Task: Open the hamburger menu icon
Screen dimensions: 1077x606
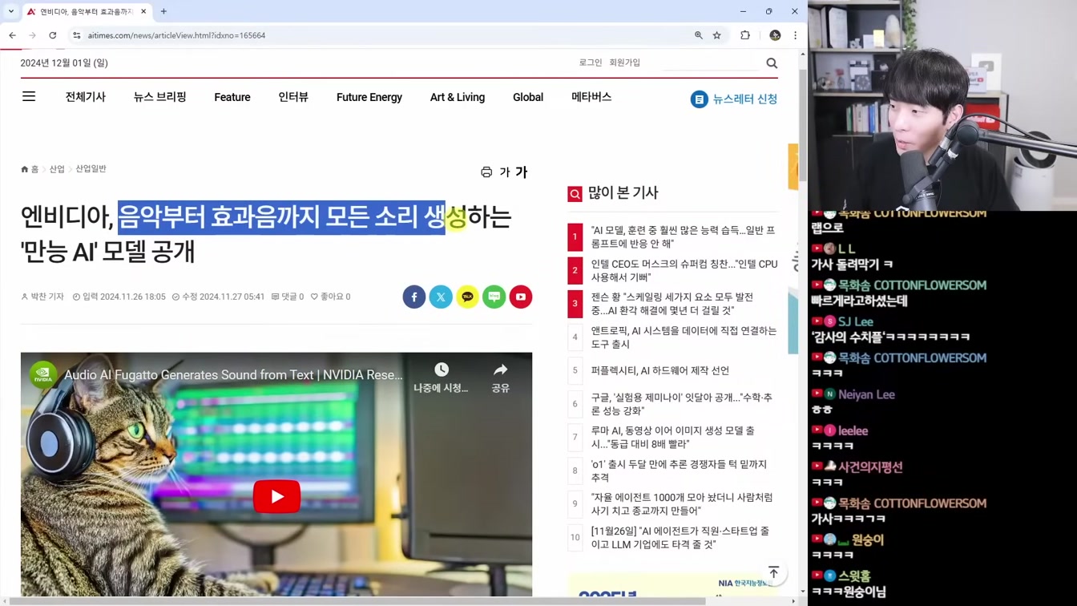Action: pyautogui.click(x=29, y=97)
